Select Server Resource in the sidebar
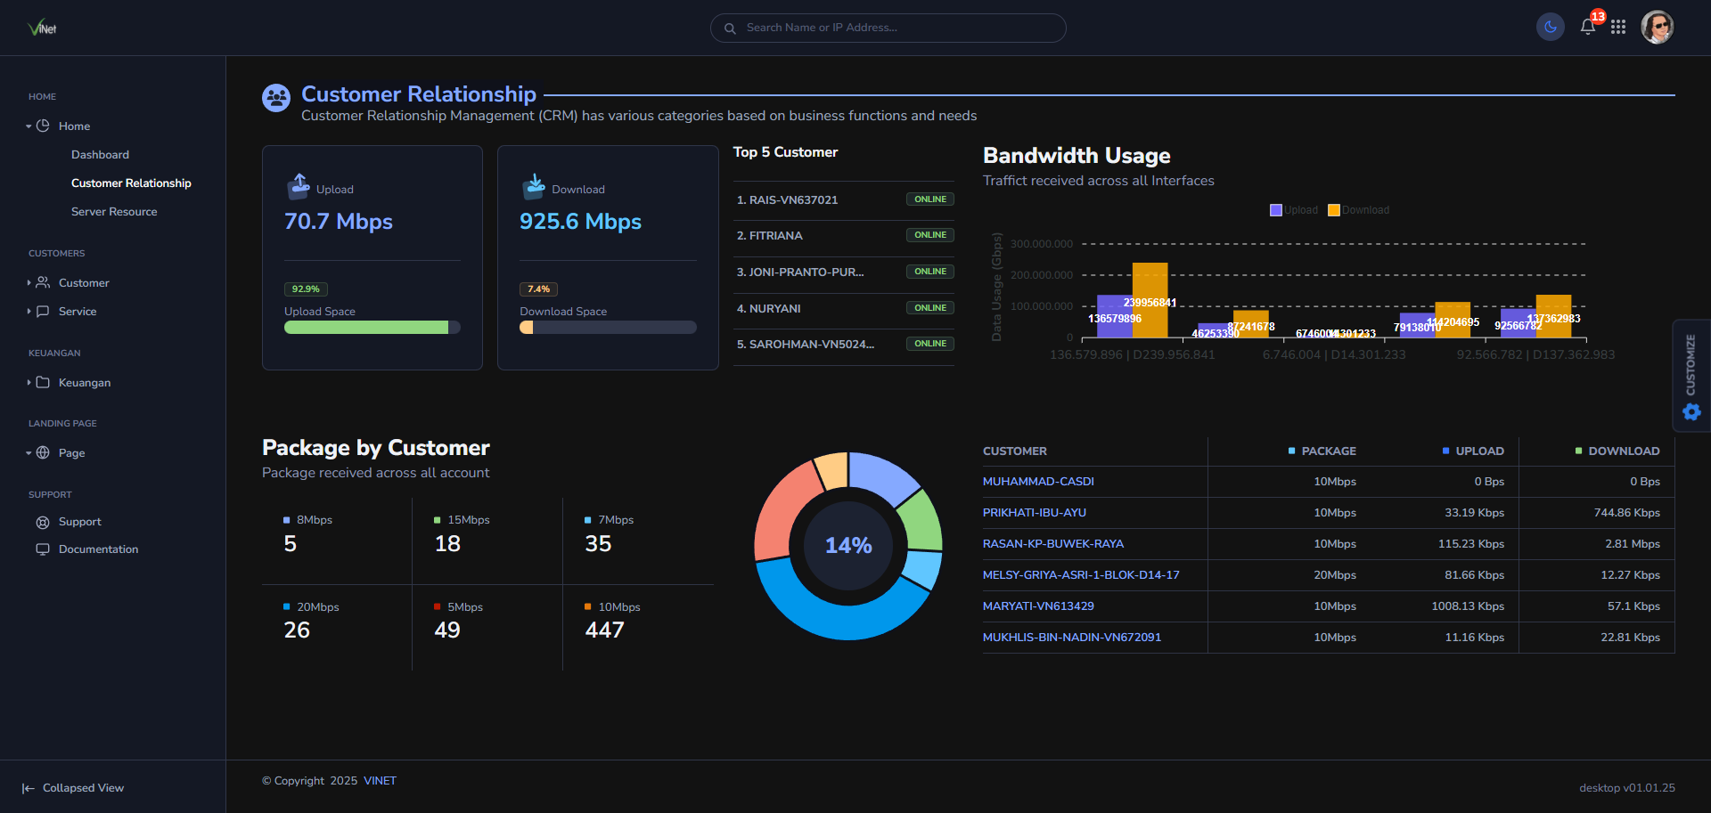The width and height of the screenshot is (1711, 813). [x=114, y=211]
